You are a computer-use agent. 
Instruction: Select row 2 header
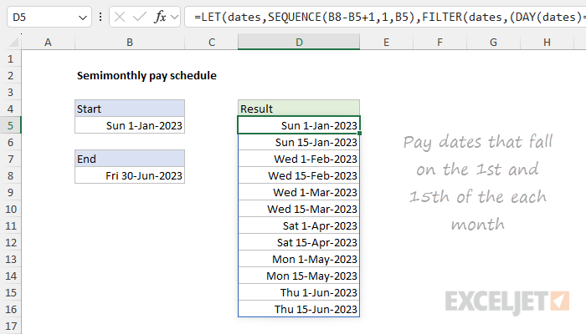(10, 76)
